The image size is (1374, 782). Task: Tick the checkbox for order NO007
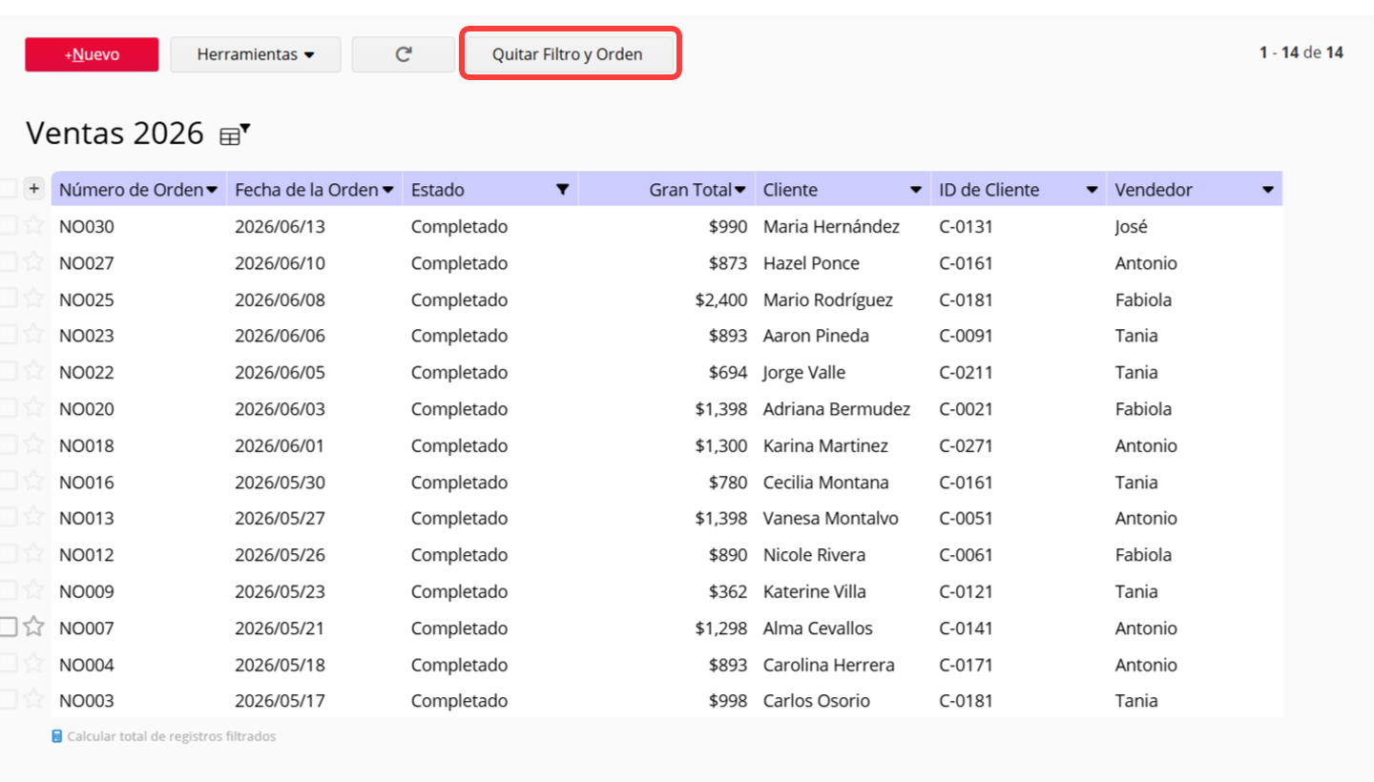8,628
